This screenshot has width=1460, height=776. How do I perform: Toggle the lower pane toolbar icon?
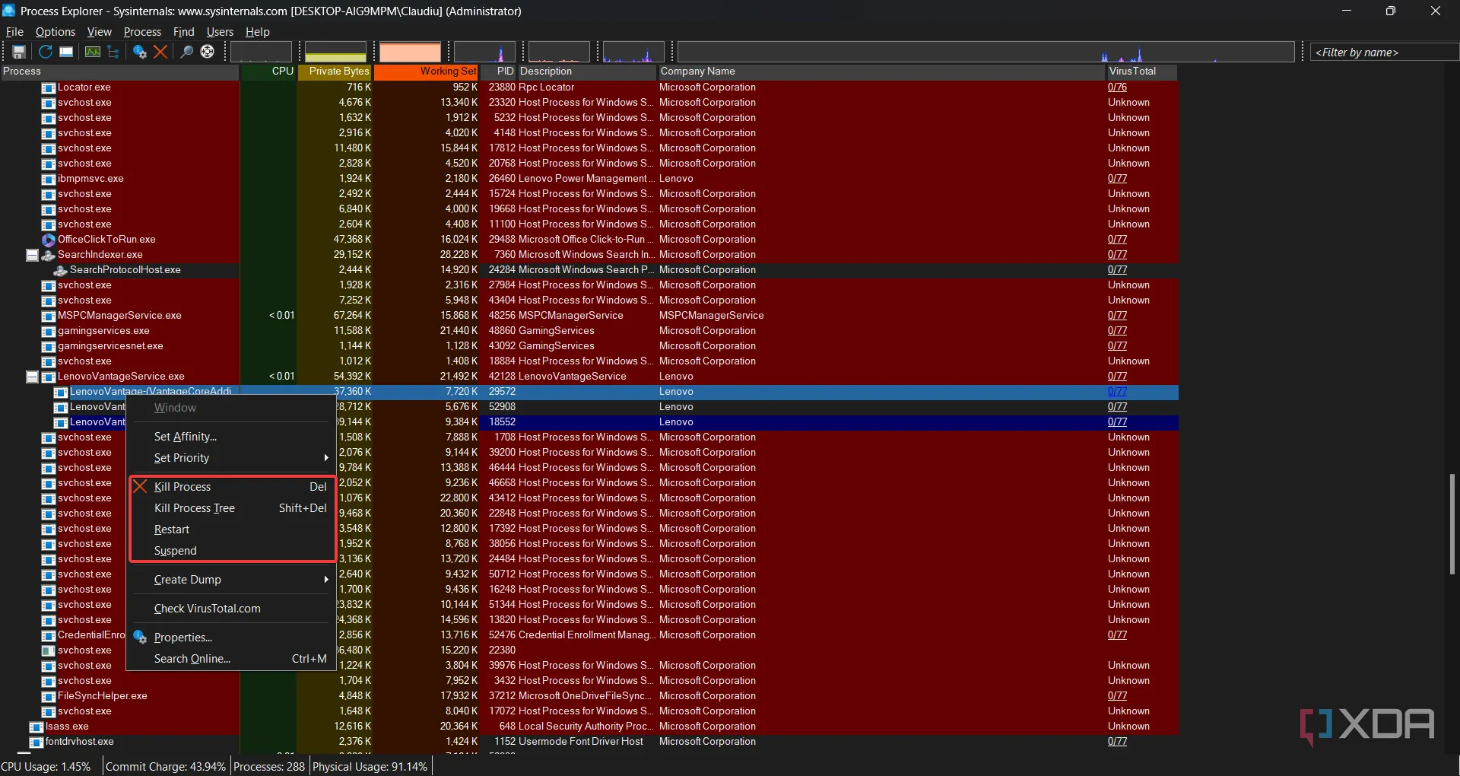(x=67, y=52)
